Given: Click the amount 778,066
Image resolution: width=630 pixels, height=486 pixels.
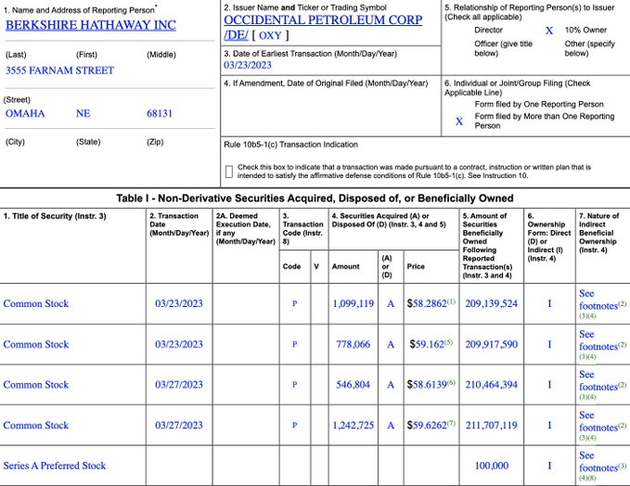Looking at the screenshot, I should (354, 344).
